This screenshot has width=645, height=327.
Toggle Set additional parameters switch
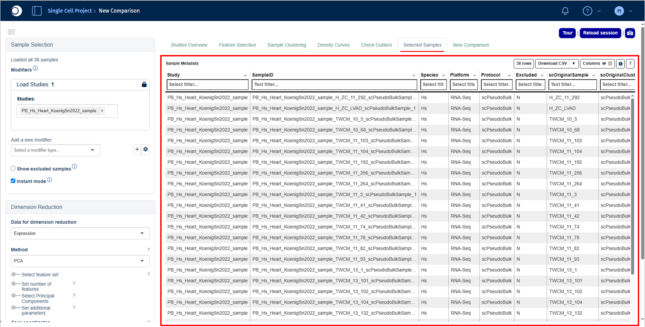pos(16,308)
